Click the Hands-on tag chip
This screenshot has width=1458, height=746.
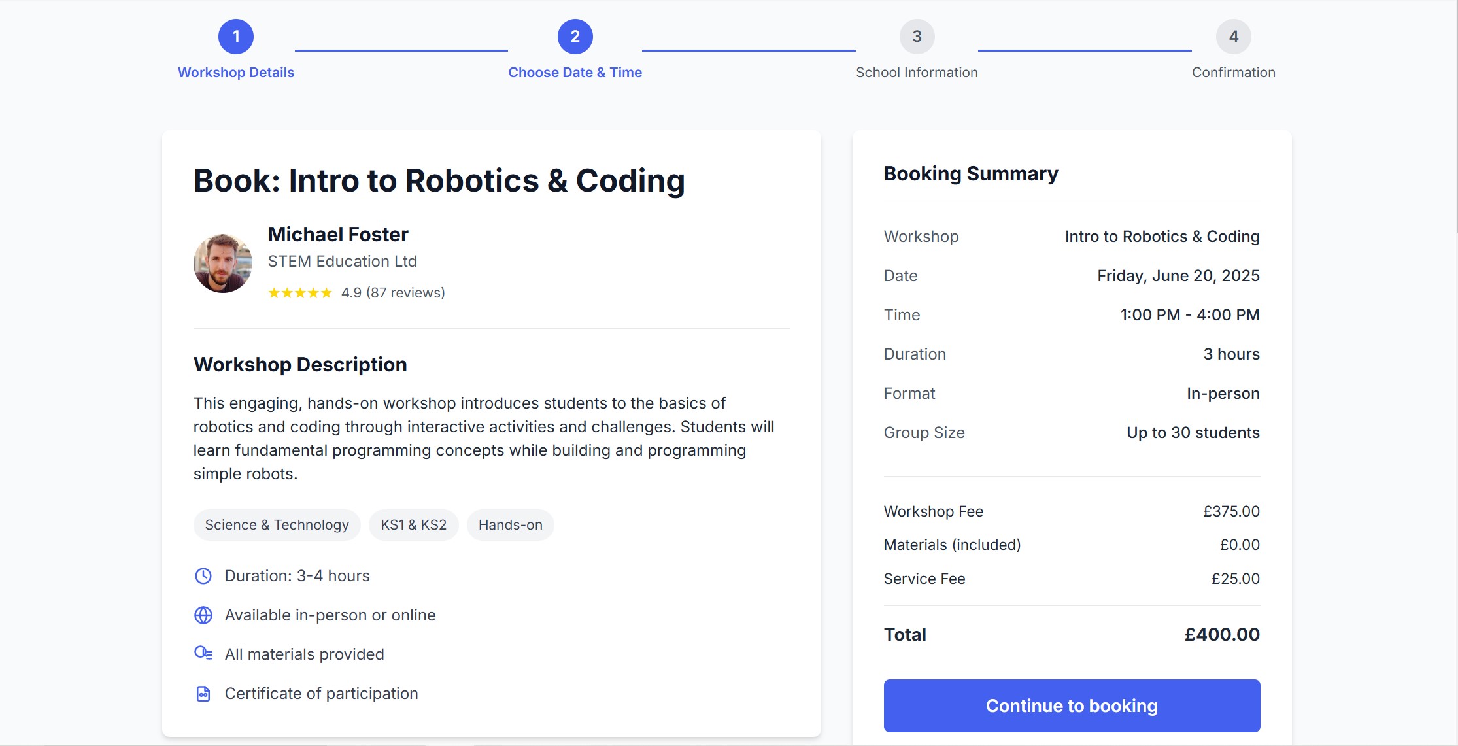510,525
